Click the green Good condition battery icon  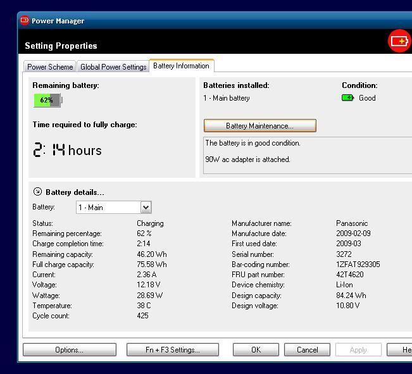(347, 98)
